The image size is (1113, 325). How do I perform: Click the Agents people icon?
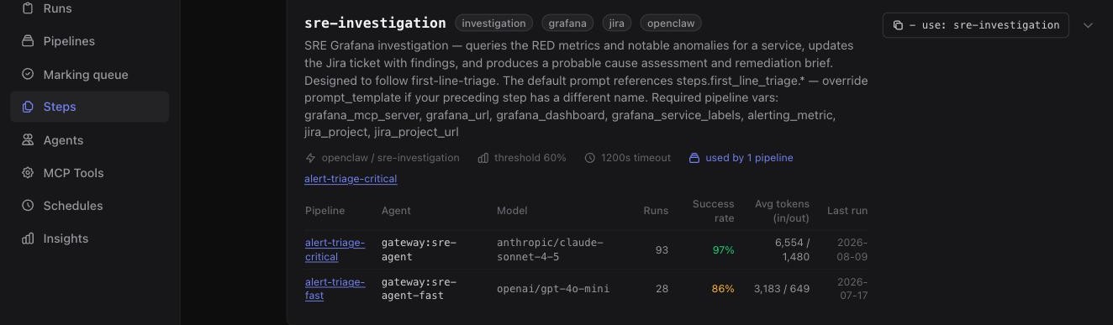[x=28, y=139]
